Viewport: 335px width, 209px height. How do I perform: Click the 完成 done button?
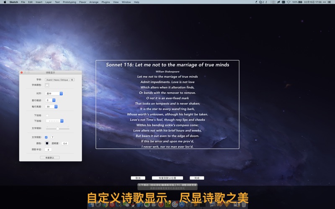coord(197,178)
